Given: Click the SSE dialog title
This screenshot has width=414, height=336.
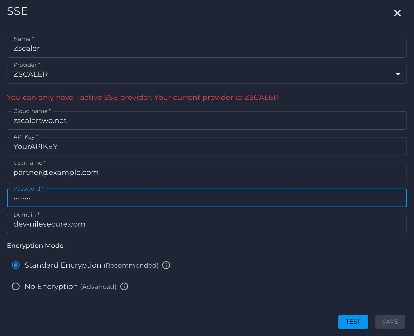Looking at the screenshot, I should point(17,11).
